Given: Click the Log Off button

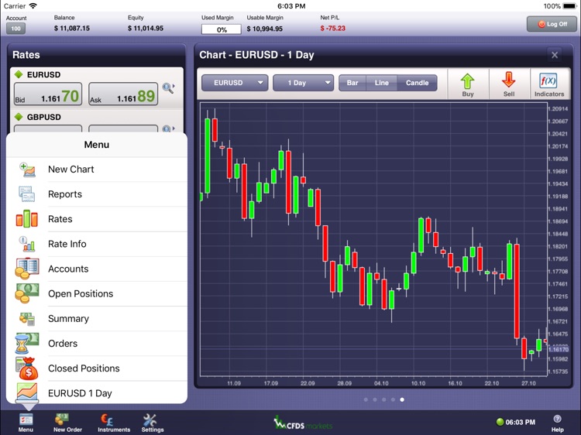Looking at the screenshot, I should click(x=552, y=24).
